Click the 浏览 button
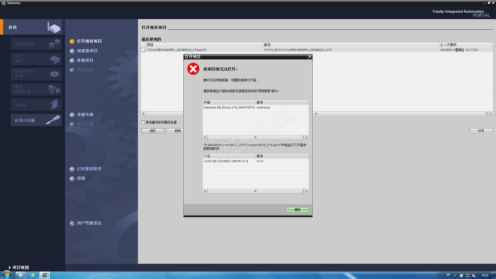 coord(152,131)
